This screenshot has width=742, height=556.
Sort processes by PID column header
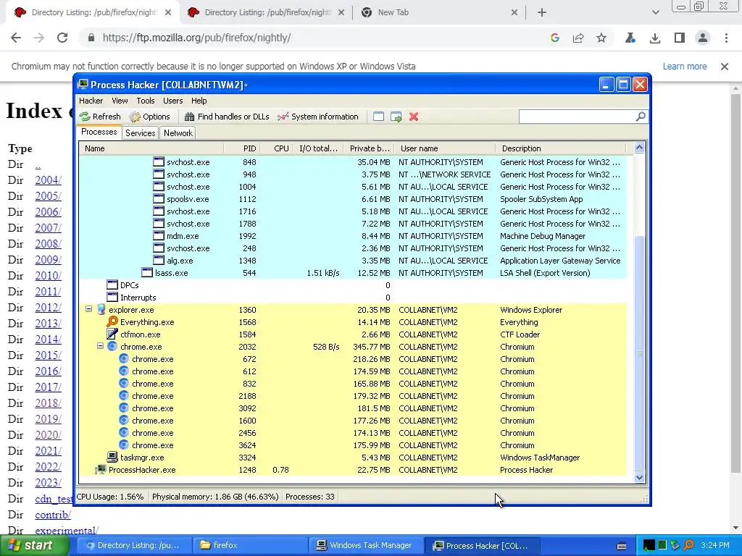242,148
